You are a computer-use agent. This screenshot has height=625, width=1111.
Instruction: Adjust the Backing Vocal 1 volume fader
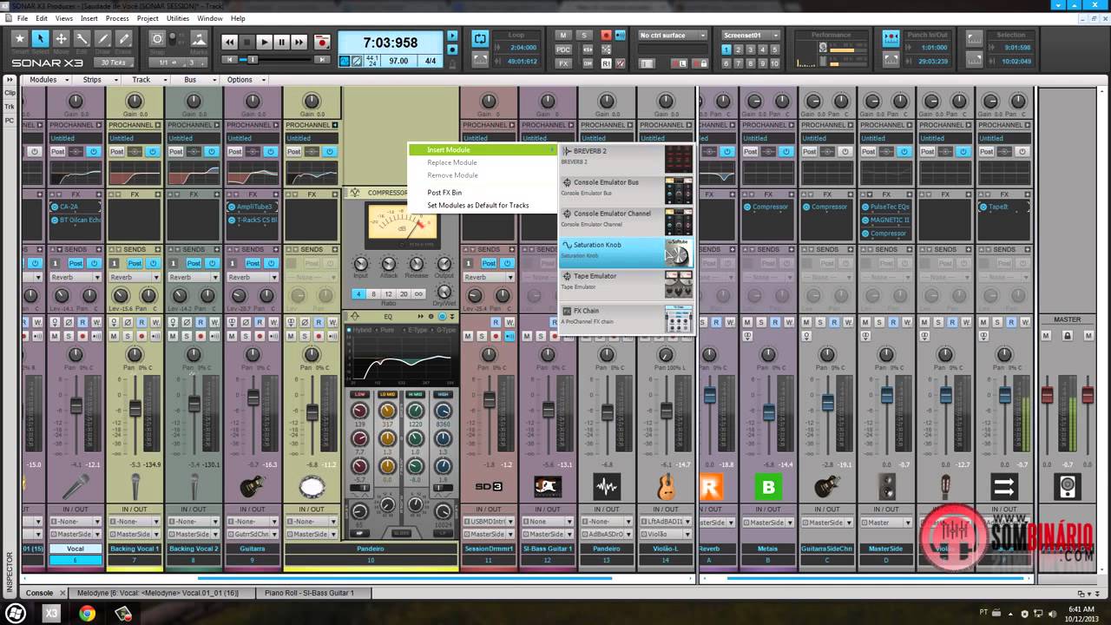coord(135,408)
